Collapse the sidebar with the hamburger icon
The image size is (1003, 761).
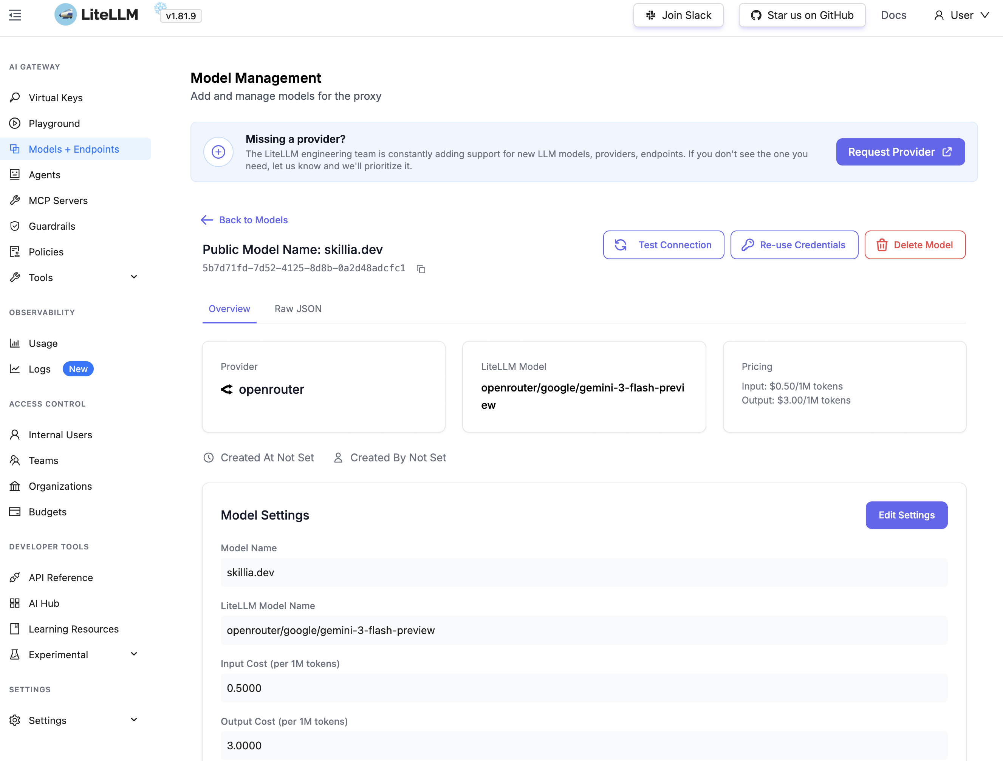click(15, 15)
